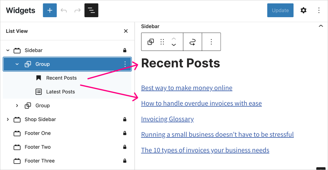Click the Shop Sidebar lock icon
This screenshot has width=328, height=170.
point(125,119)
